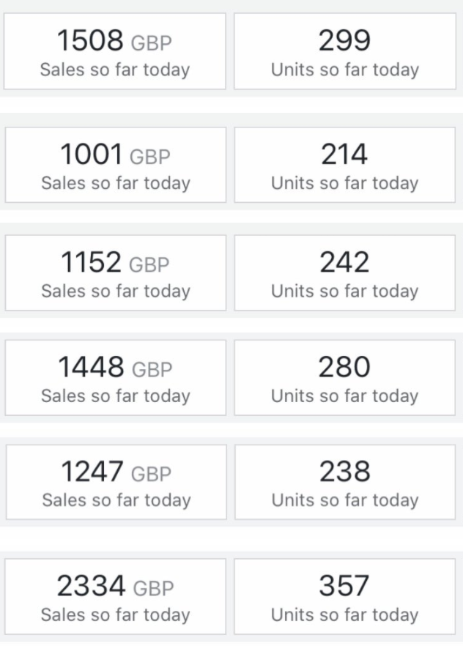Tap the 357 units so far tile

[x=345, y=596]
